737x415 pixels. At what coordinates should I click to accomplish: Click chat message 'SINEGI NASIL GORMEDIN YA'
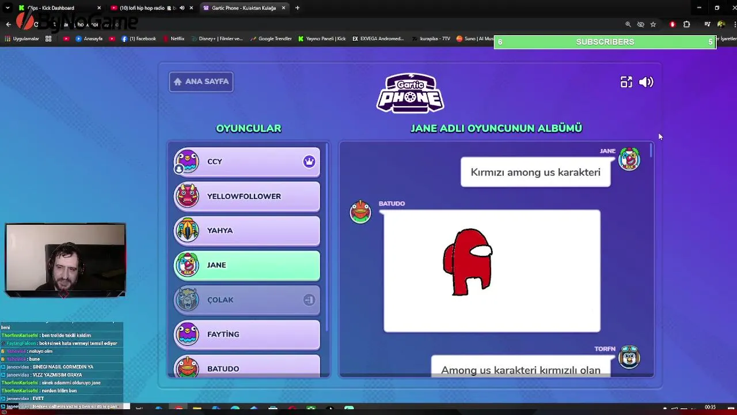pyautogui.click(x=63, y=367)
